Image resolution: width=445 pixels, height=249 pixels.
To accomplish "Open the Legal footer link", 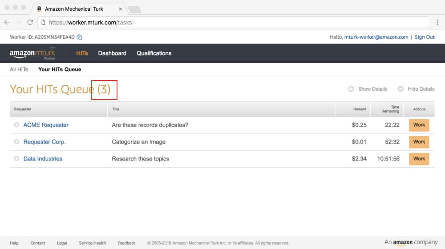I will click(x=62, y=243).
